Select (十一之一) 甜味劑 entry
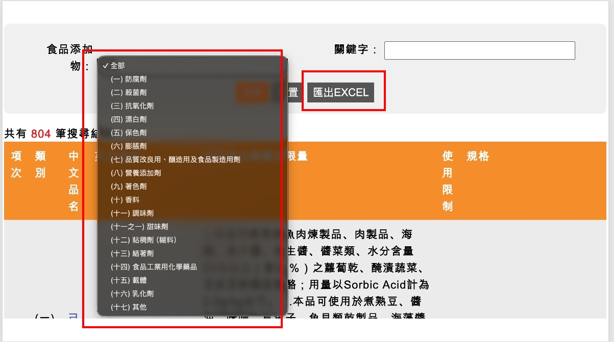Image resolution: width=614 pixels, height=342 pixels. pos(139,227)
